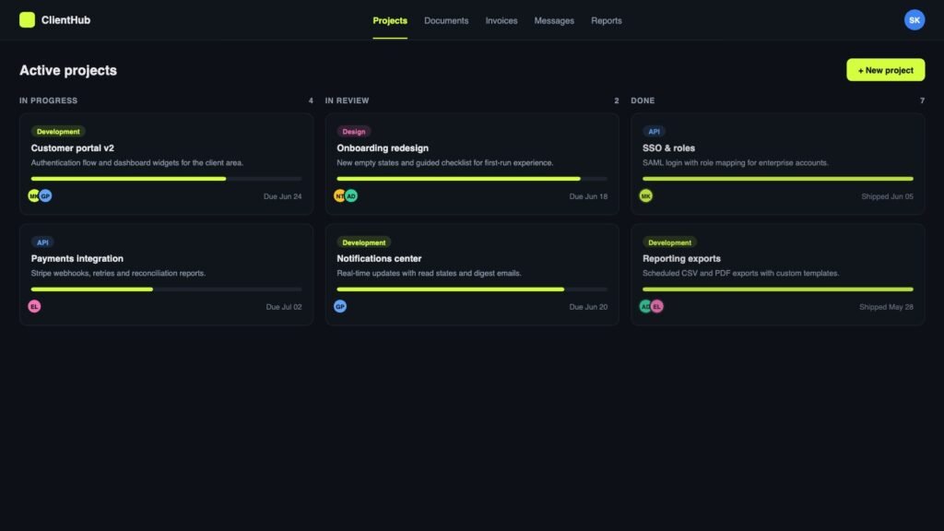Click the AD avatar on Reporting exports
The image size is (944, 531).
coord(644,306)
